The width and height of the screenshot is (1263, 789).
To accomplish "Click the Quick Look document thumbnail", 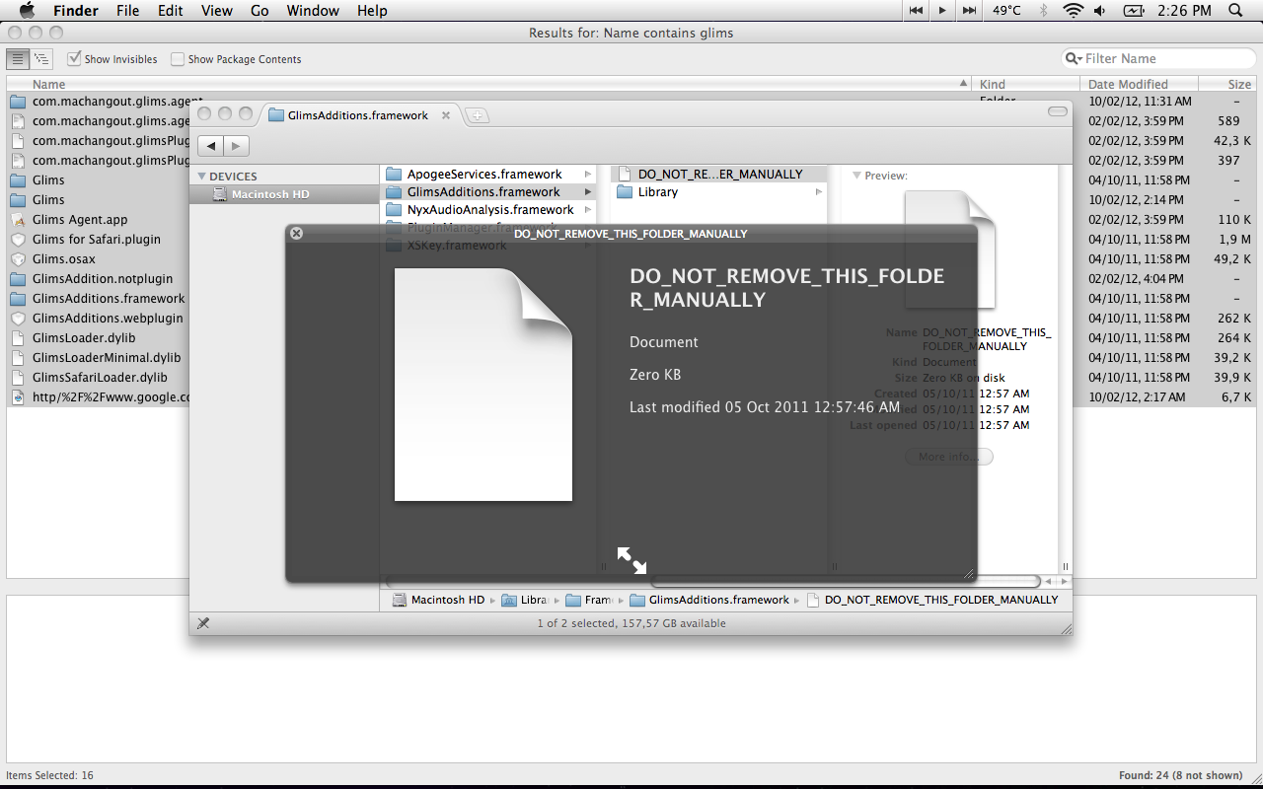I will point(483,385).
